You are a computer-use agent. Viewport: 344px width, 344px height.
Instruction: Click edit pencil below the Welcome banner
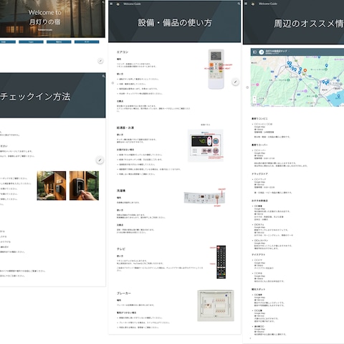(x=100, y=61)
